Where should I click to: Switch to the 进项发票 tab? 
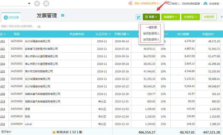click(11, 17)
